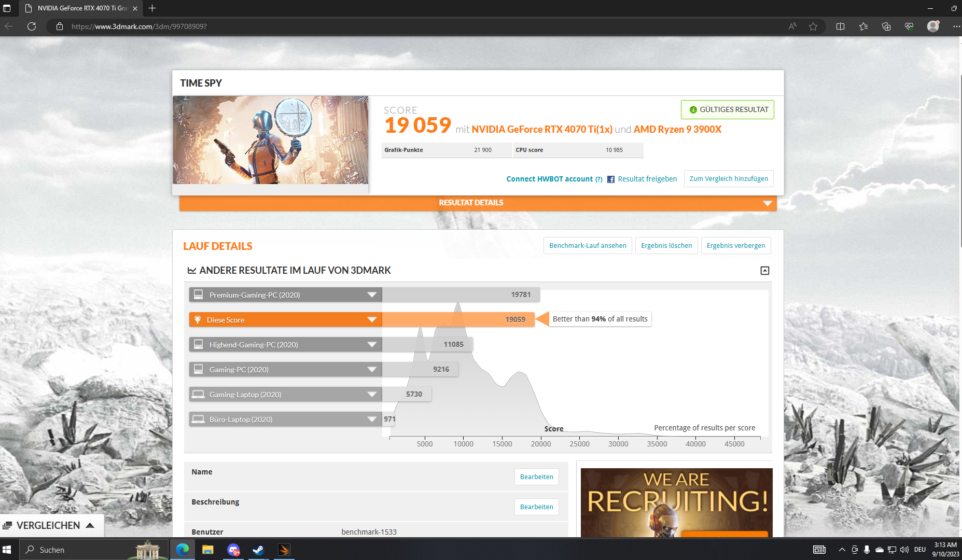962x560 pixels.
Task: Click the Windows taskbar Suchen search box
Action: point(94,550)
